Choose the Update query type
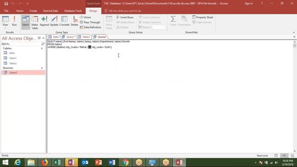297x167 pixels. tap(54, 21)
